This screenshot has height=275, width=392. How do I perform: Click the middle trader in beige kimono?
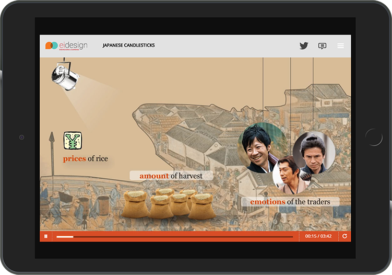[x=292, y=175]
